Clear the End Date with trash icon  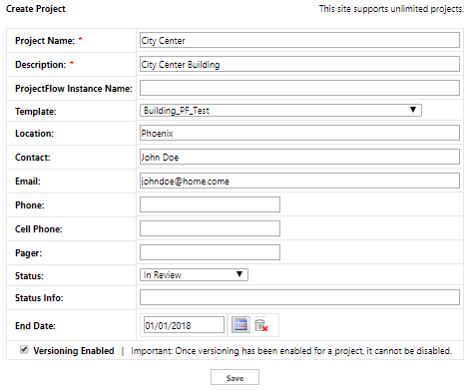click(261, 325)
